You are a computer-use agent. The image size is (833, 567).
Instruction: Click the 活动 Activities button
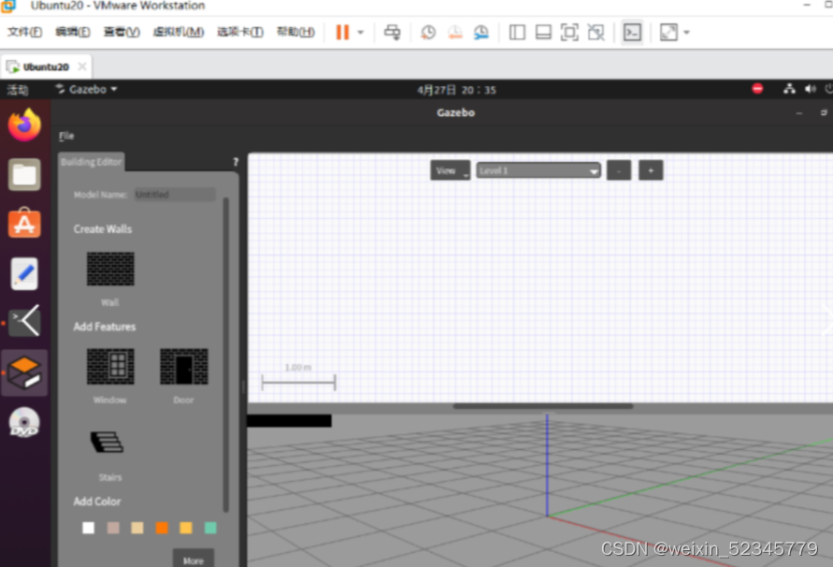[x=18, y=90]
